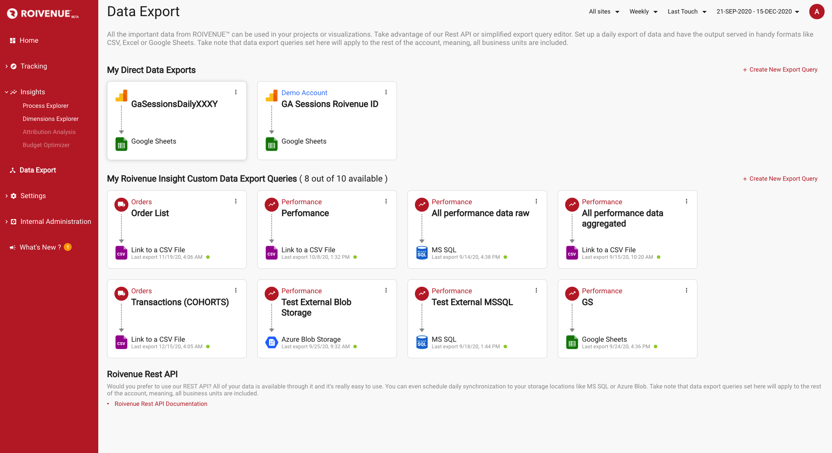Click the Settings gear icon
The height and width of the screenshot is (453, 832).
[14, 196]
